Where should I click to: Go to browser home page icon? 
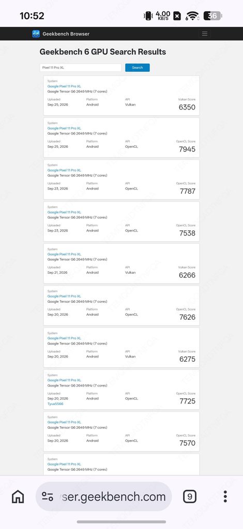coord(18,496)
